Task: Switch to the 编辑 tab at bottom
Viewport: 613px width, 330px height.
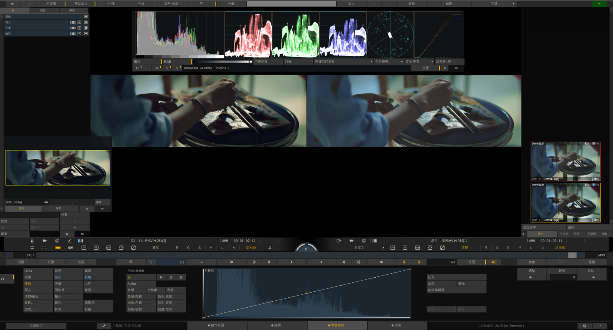Action: point(277,325)
